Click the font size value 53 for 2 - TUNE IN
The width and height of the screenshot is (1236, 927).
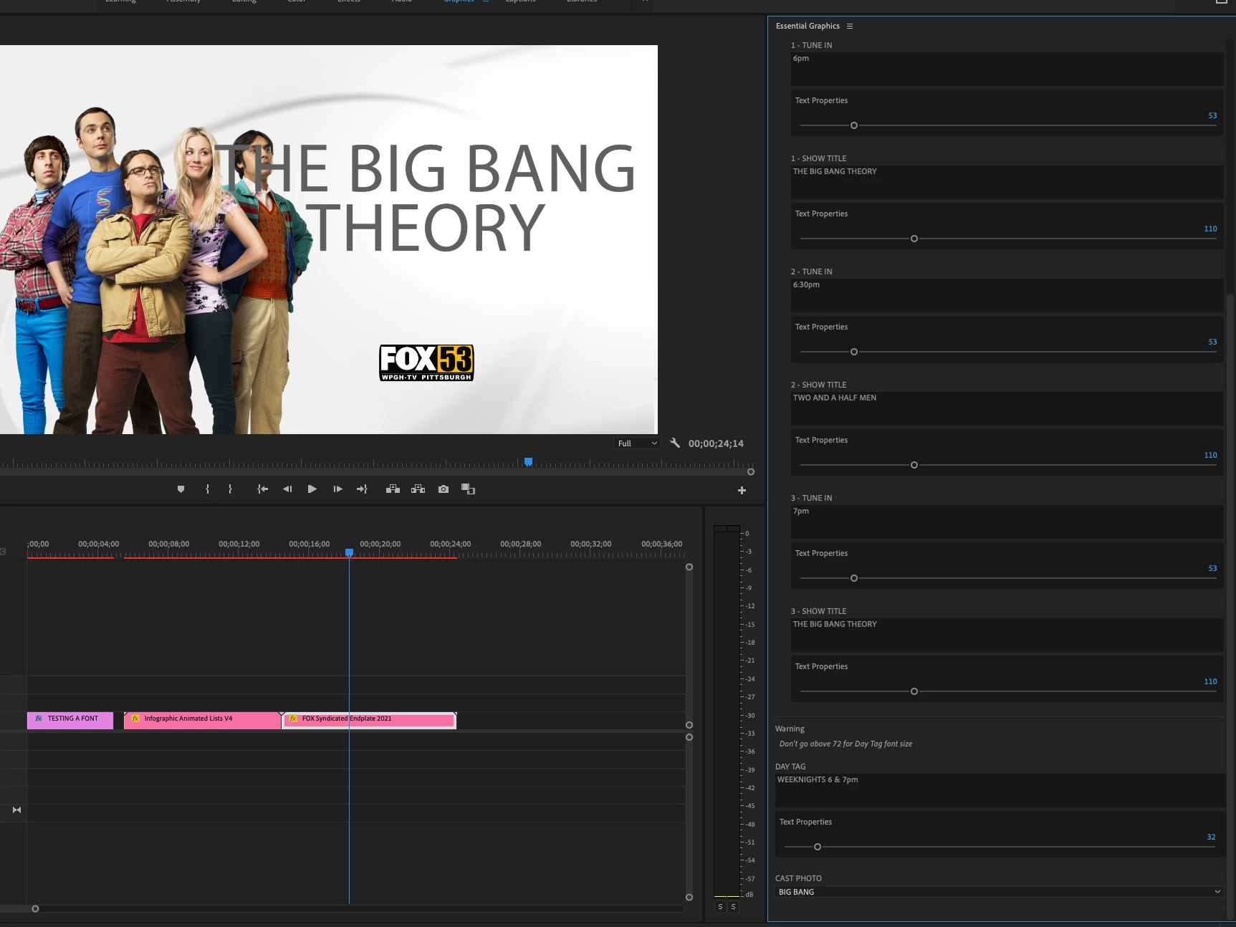coord(1212,342)
